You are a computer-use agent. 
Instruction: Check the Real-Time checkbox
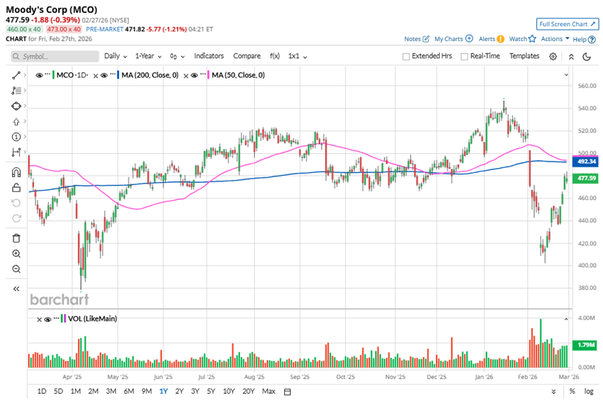point(465,57)
